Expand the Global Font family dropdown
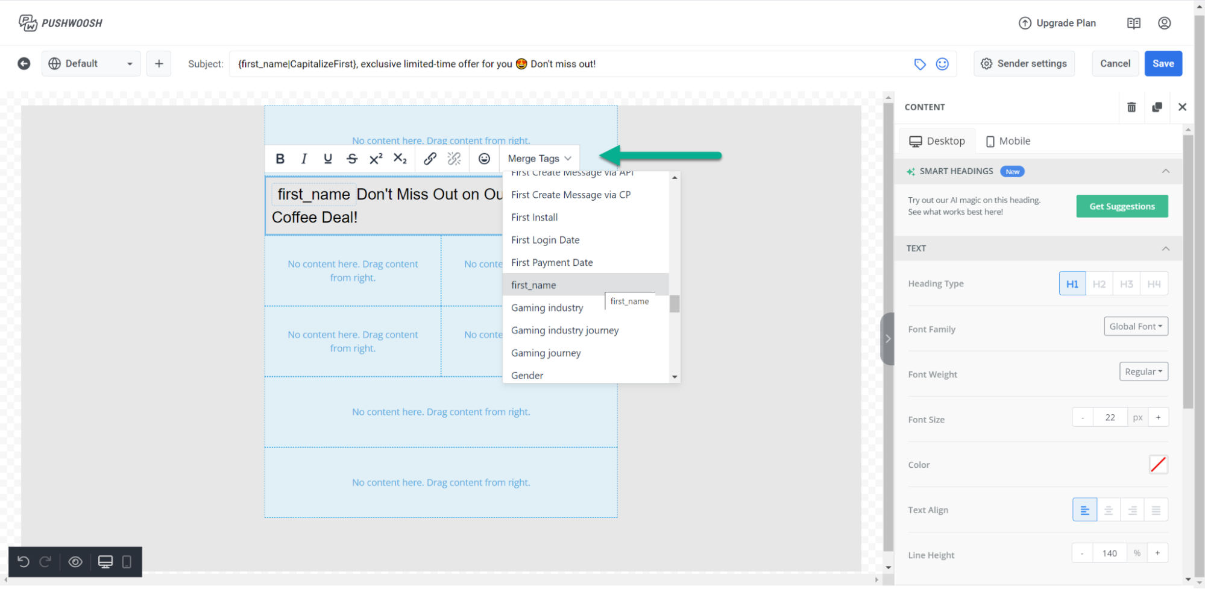The height and width of the screenshot is (589, 1205). (x=1136, y=326)
